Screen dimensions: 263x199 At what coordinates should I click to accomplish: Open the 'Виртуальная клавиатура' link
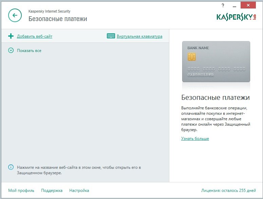(x=139, y=36)
